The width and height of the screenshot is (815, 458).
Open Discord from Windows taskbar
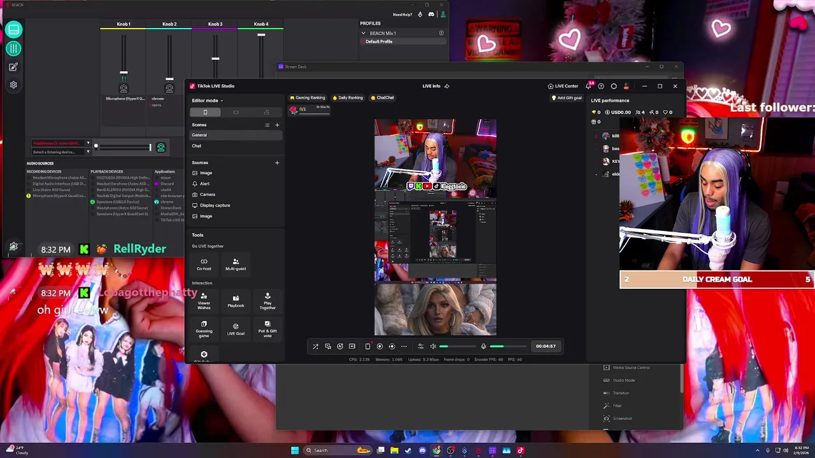tap(422, 450)
